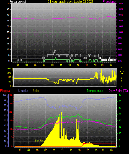This screenshot has width=129, height=154.
Task: Click the Solar legend label
Action: click(x=36, y=91)
